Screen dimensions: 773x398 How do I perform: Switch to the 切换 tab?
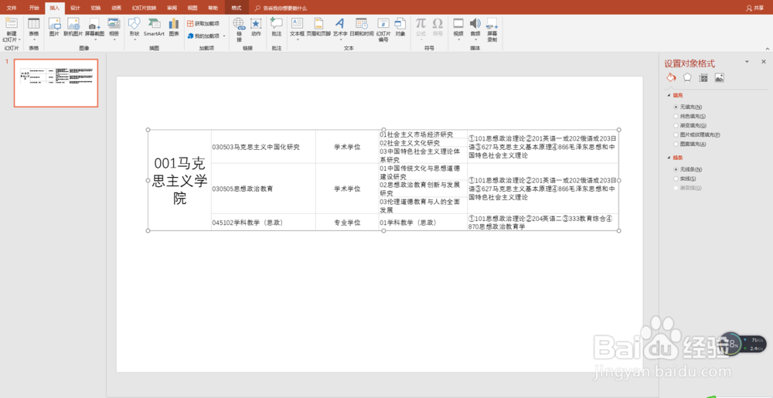(96, 8)
